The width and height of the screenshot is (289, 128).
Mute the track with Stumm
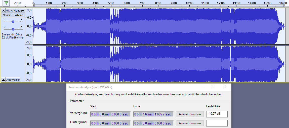point(7,15)
